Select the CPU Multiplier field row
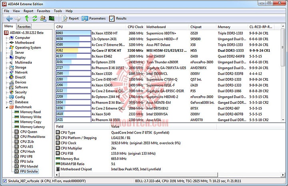The width and height of the screenshot is (288, 186). 136,148
